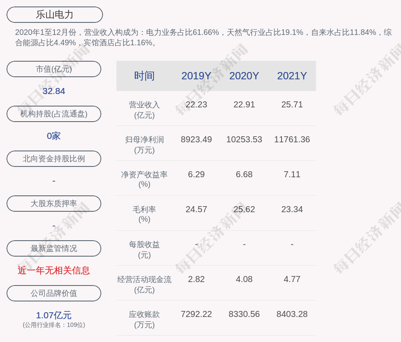Click the 每股收益(元) row label

pyautogui.click(x=144, y=250)
